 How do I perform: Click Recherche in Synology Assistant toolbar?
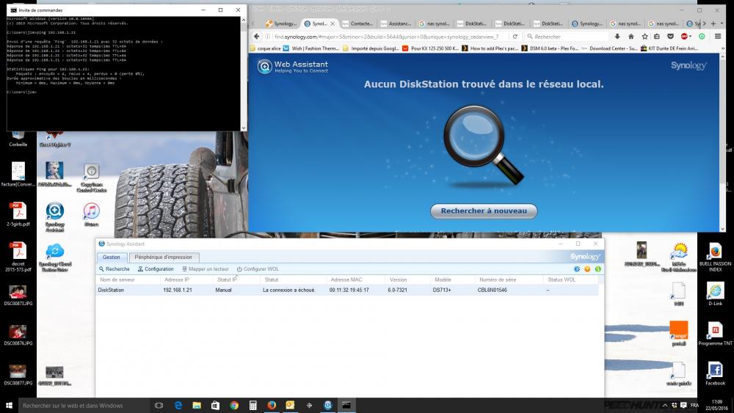click(x=115, y=269)
